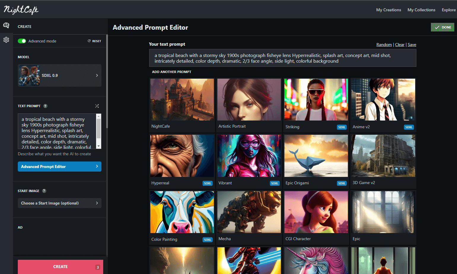Pick the Vibrant style thumbnail
Image resolution: width=457 pixels, height=274 pixels.
249,156
